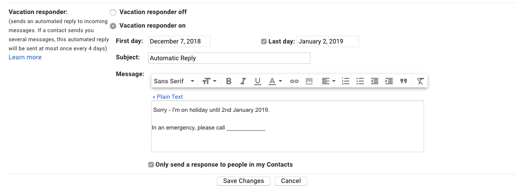This screenshot has height=192, width=525.
Task: Insert a link into the message
Action: pyautogui.click(x=294, y=81)
